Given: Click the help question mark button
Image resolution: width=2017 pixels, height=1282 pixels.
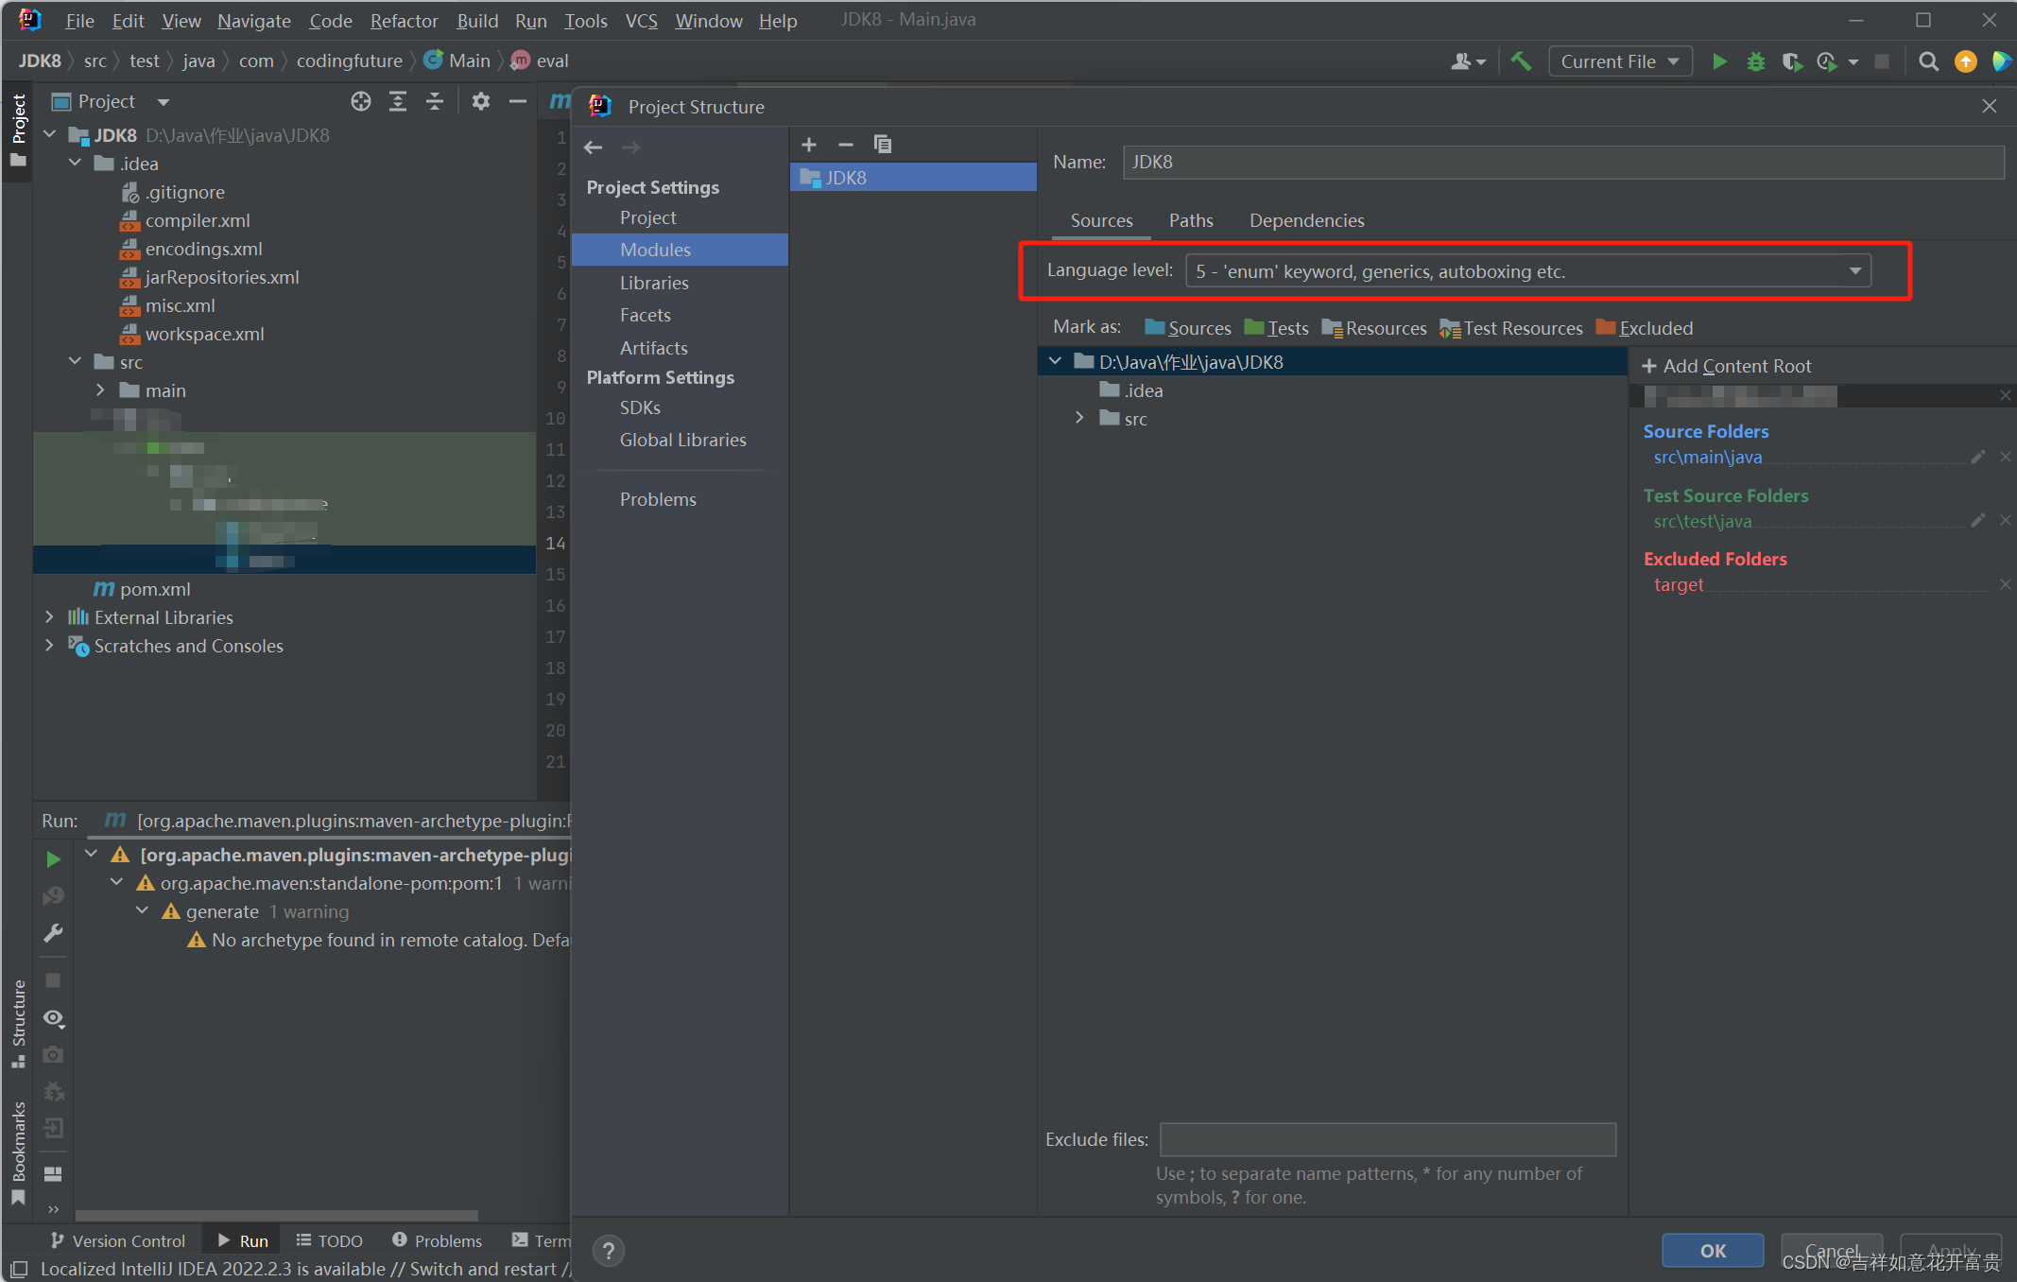Looking at the screenshot, I should point(610,1251).
